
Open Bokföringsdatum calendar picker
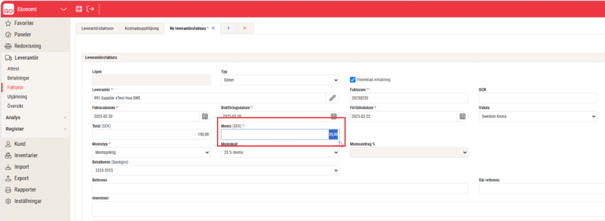click(334, 116)
